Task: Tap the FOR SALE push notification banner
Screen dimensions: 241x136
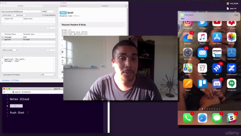Action: tap(209, 17)
